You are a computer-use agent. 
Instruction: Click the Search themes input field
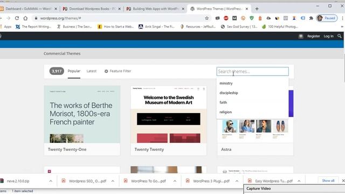point(253,72)
